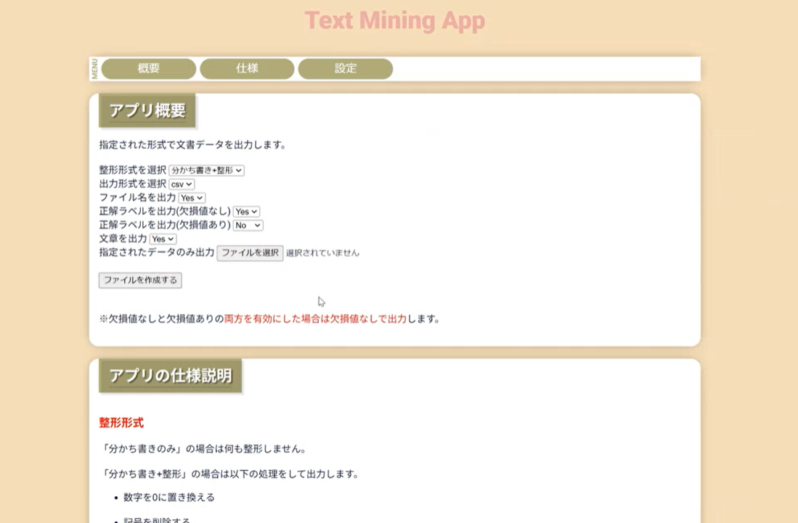Click the アプリの仕様説明 heading
The width and height of the screenshot is (798, 523).
pos(170,376)
